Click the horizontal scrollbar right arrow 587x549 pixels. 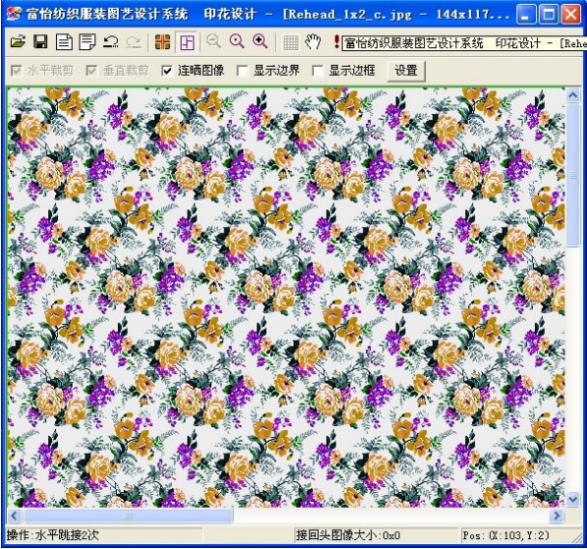[x=557, y=516]
